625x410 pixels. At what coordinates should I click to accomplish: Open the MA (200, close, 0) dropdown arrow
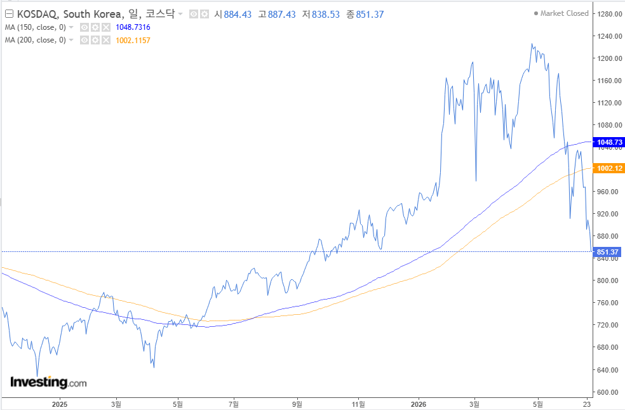click(x=71, y=40)
